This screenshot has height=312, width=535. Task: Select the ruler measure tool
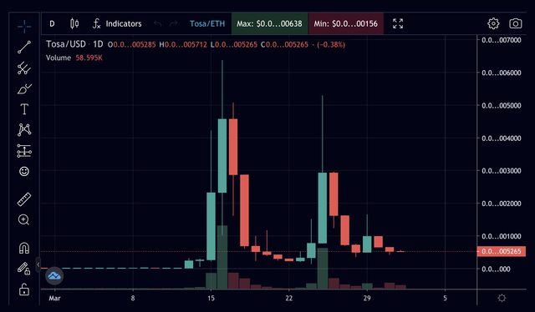[24, 199]
